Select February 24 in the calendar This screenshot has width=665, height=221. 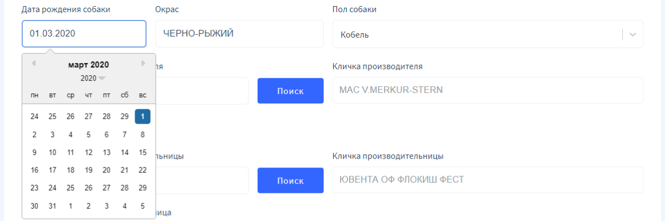pyautogui.click(x=34, y=116)
